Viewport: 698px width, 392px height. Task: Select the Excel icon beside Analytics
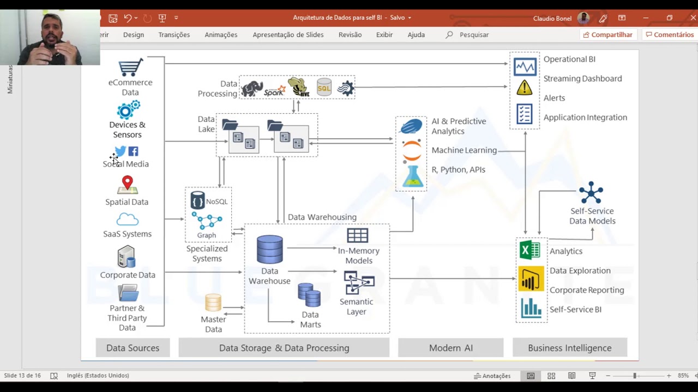(x=530, y=250)
